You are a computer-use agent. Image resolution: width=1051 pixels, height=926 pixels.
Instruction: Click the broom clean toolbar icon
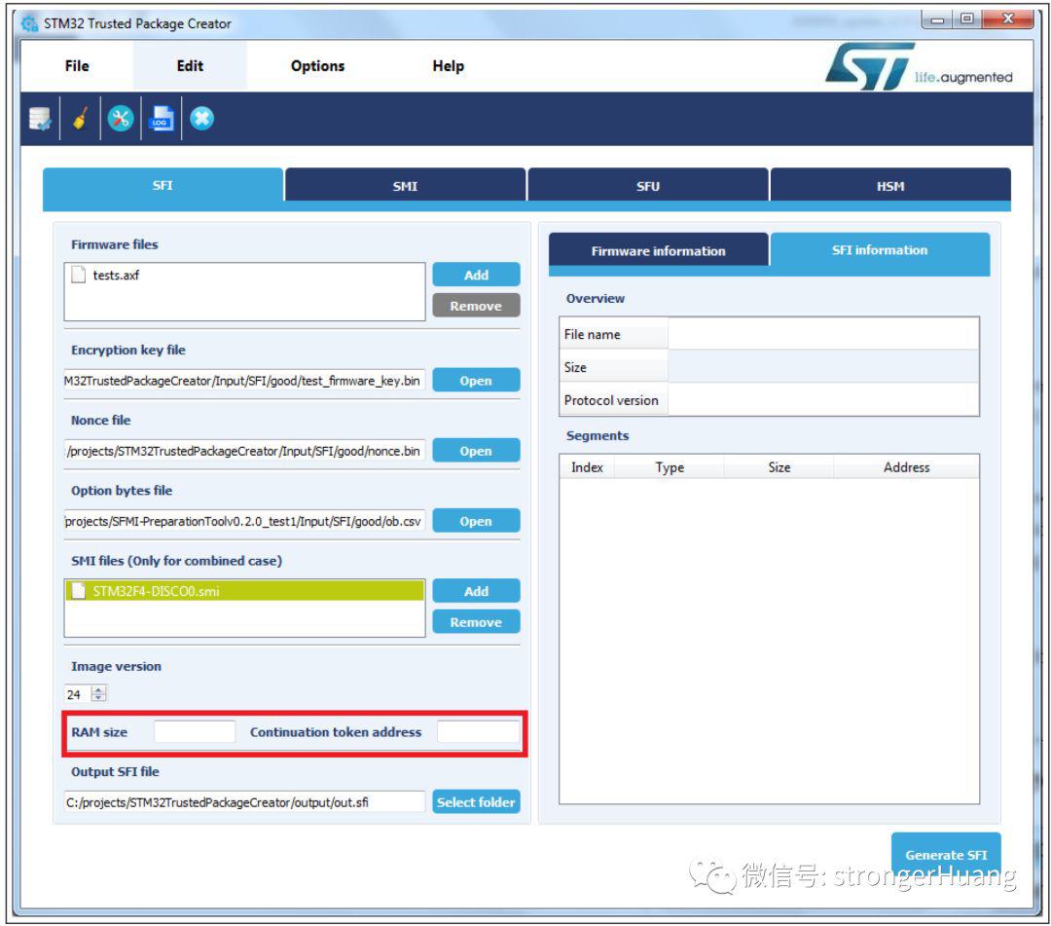(x=81, y=119)
